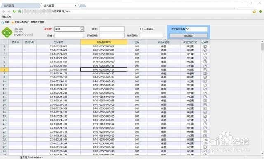
Task: Toggle 已审核 checkbox in row 17
Action: tap(205, 108)
